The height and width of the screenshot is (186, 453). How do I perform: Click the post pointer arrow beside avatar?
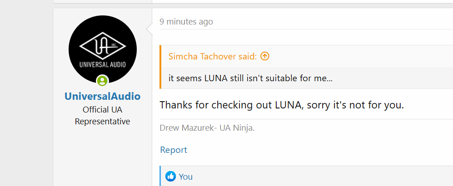click(x=149, y=29)
